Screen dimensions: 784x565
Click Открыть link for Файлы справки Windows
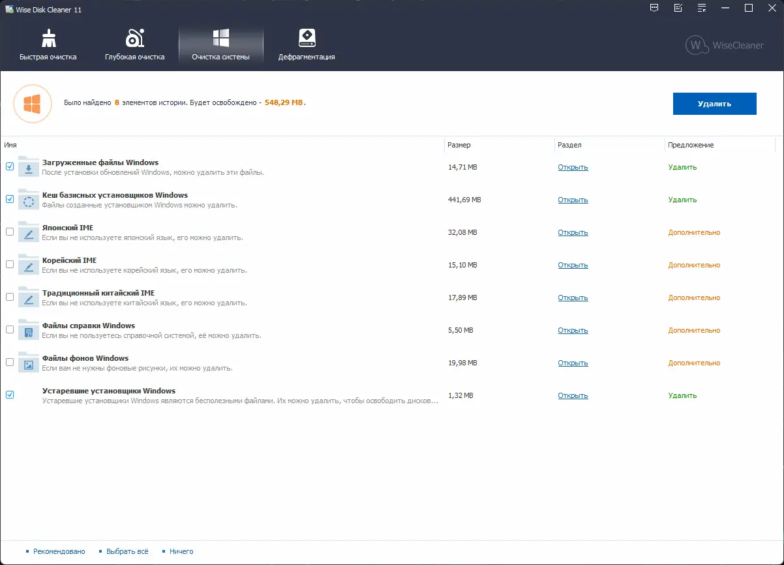pos(573,330)
